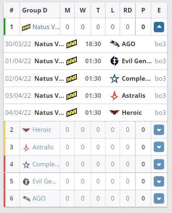Open the Natus Vincere team link
Screen dimensions: 172x213
coord(46,27)
